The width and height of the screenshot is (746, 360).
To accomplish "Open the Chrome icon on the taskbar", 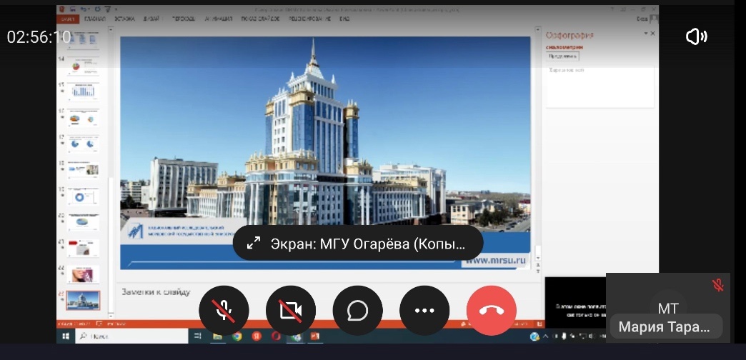I will point(237,336).
